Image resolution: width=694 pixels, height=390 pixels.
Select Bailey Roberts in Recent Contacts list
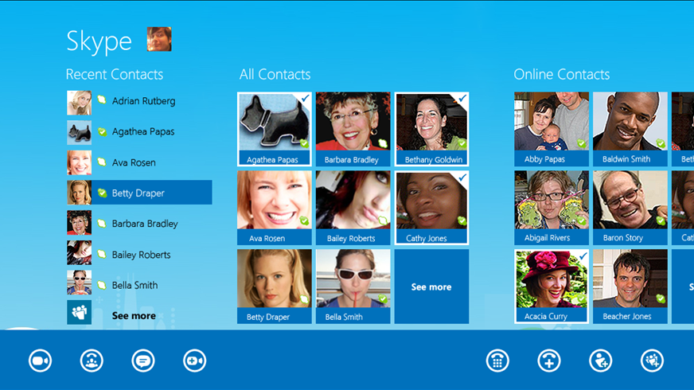[139, 255]
